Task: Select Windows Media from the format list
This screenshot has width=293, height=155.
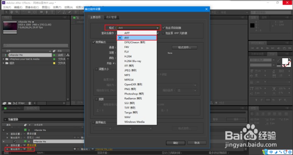Action: point(135,122)
